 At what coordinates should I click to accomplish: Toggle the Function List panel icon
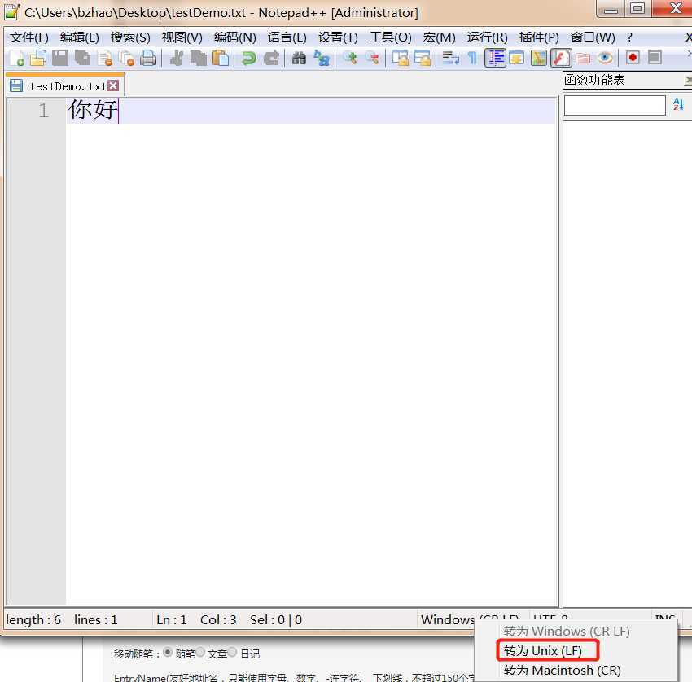561,58
